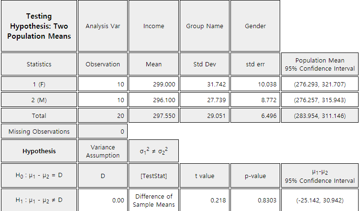Click the Missing Observations label cell

click(39, 131)
